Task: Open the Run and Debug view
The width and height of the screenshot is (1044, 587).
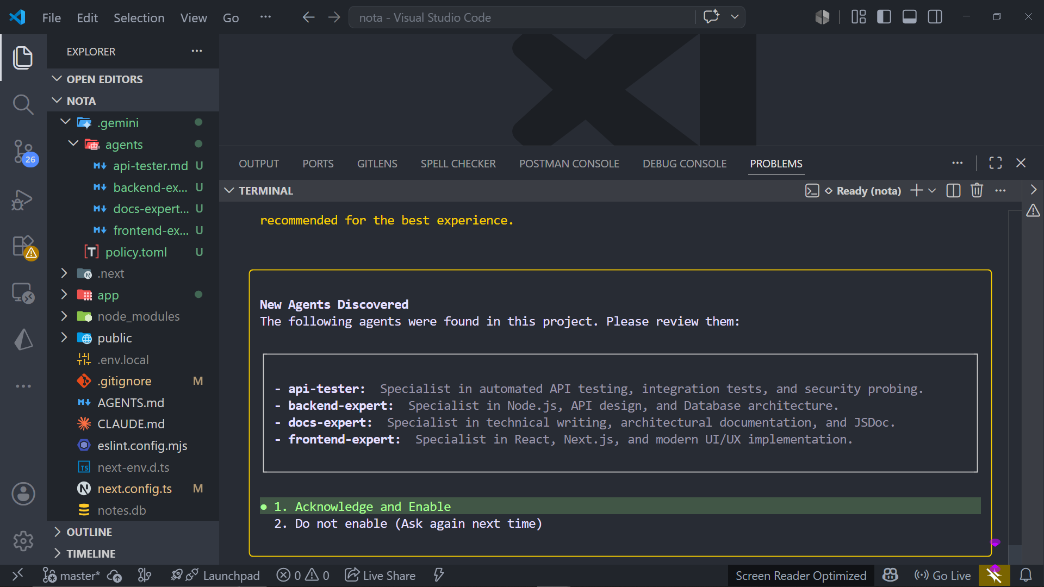Action: pos(23,200)
